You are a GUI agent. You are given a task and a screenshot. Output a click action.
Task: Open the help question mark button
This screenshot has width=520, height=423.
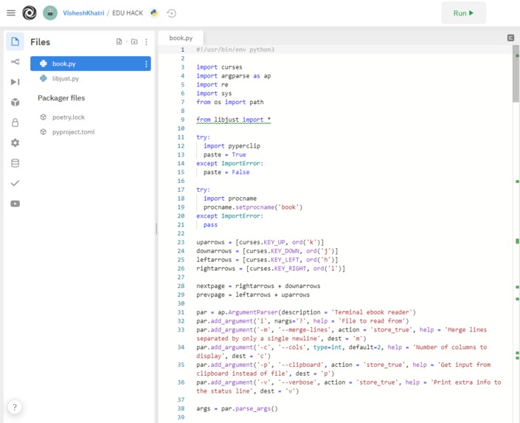pyautogui.click(x=15, y=407)
